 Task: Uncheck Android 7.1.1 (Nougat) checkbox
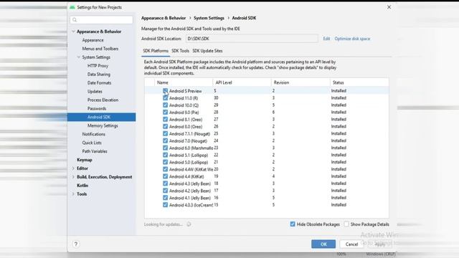[166, 134]
